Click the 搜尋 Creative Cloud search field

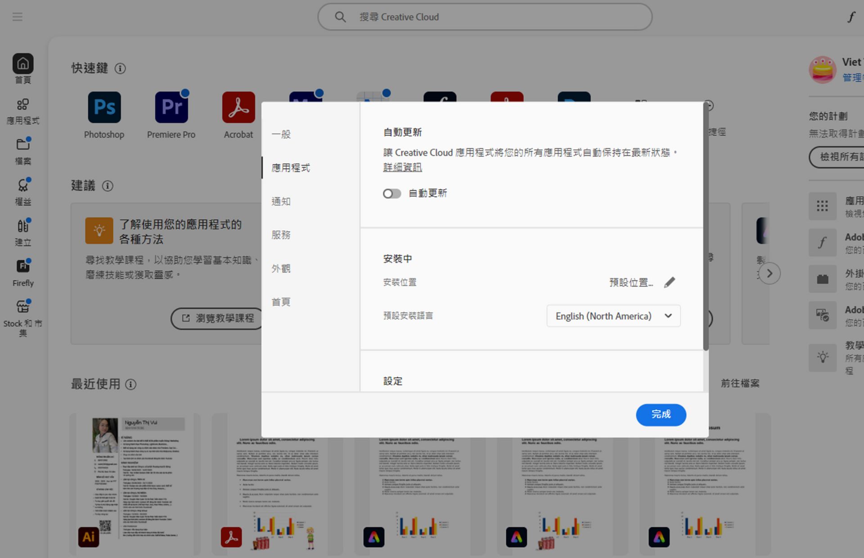[x=485, y=17]
